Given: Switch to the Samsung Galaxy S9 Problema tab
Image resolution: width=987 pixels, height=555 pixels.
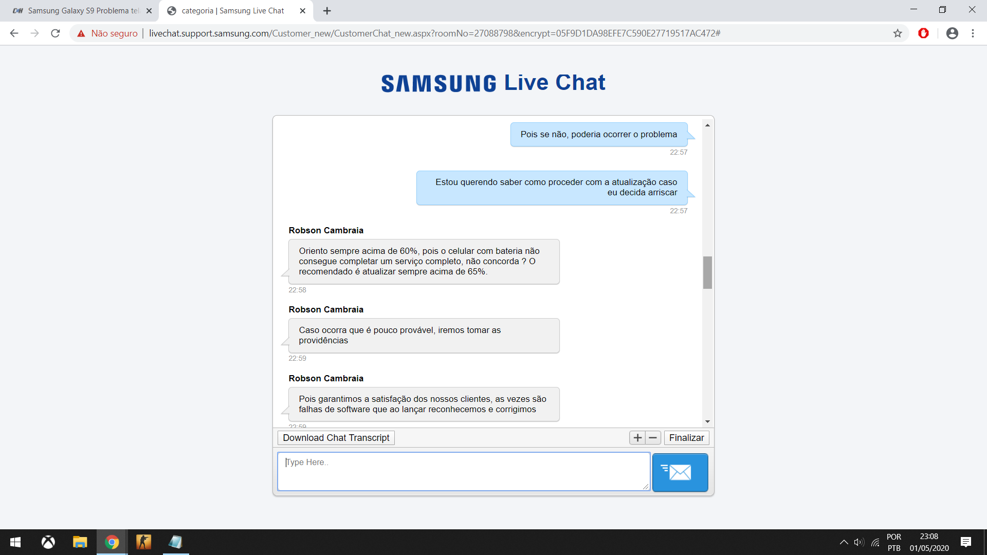Looking at the screenshot, I should click(x=80, y=11).
